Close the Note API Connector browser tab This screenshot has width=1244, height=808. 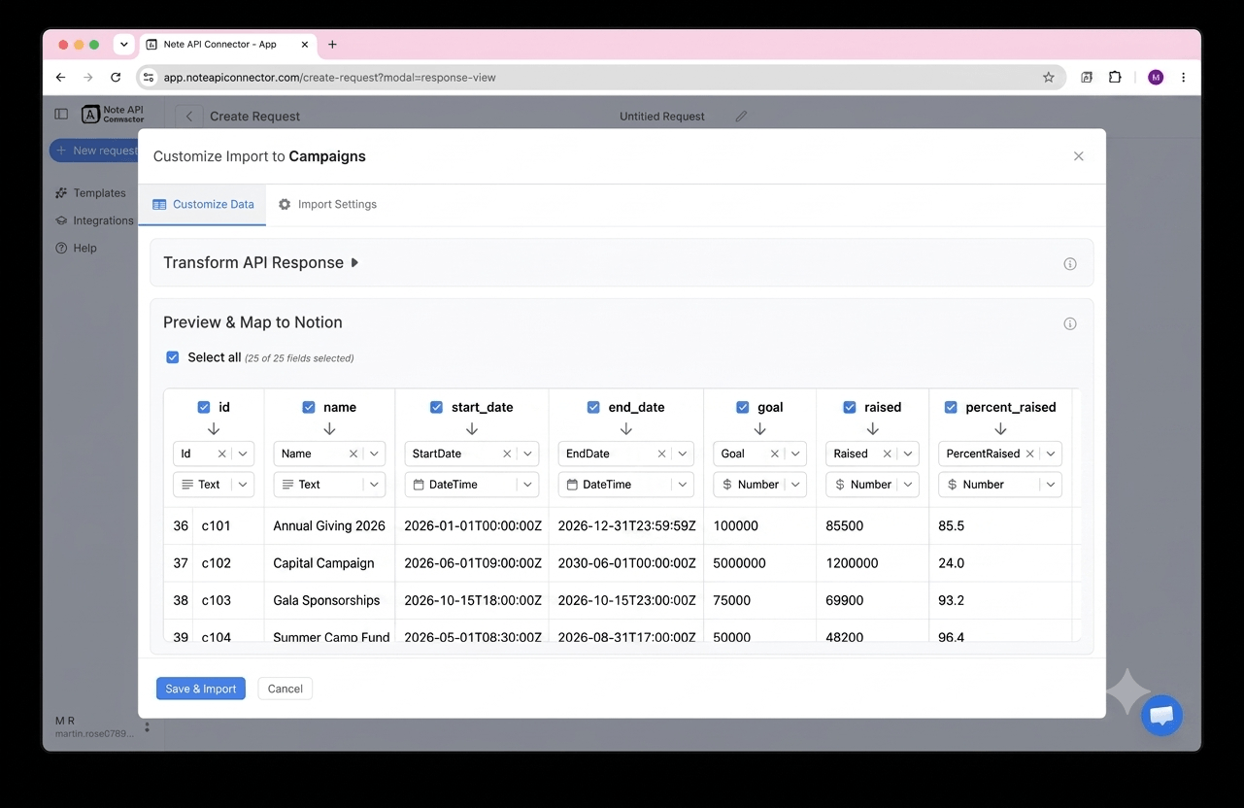click(305, 45)
